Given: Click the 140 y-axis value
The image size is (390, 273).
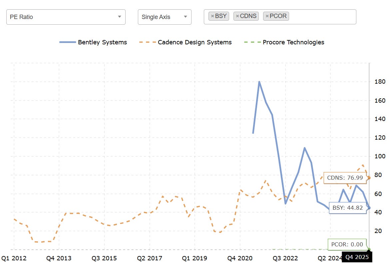Looking at the screenshot, I should (x=380, y=119).
